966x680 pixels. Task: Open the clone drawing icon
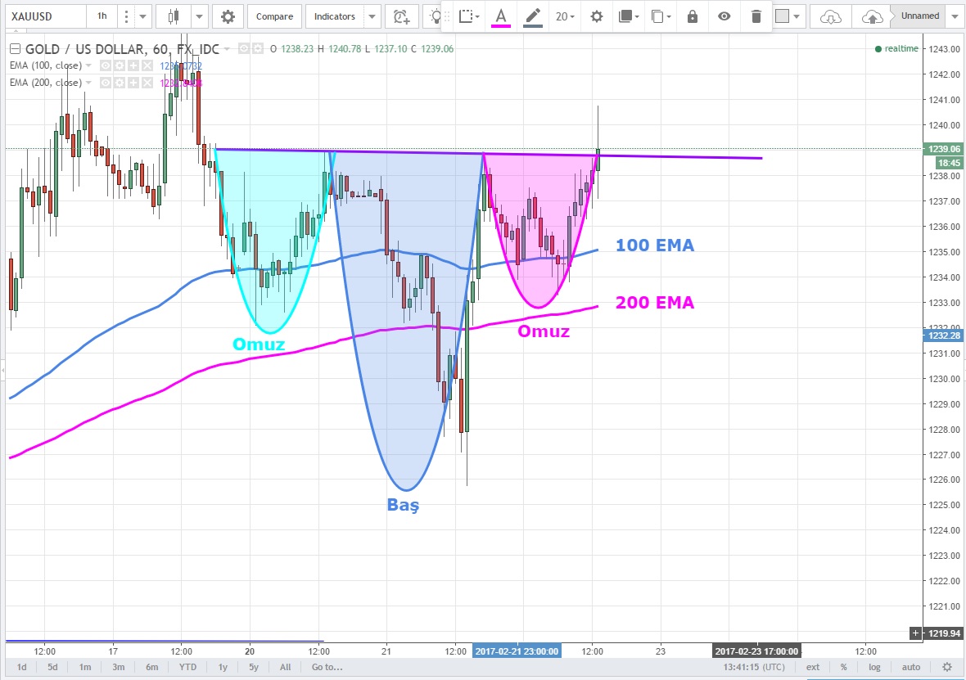(658, 16)
